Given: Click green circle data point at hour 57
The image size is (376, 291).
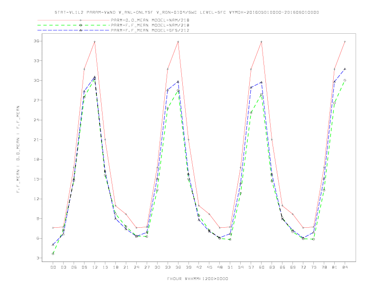Looking at the screenshot, I should pyautogui.click(x=251, y=113).
